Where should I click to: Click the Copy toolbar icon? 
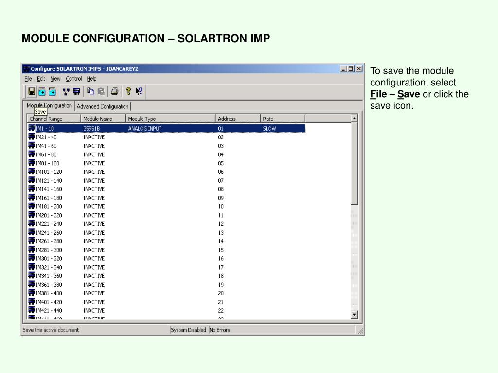click(x=90, y=91)
